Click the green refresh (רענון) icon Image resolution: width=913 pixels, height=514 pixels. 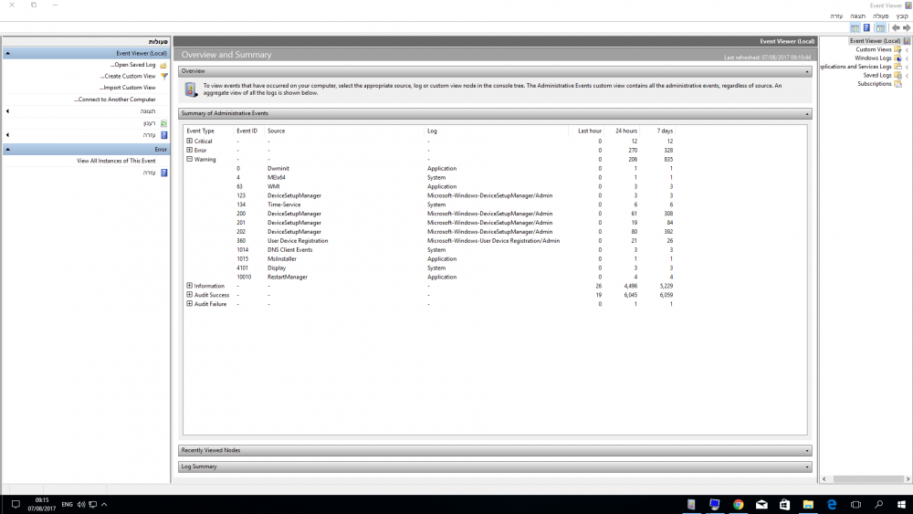point(163,123)
